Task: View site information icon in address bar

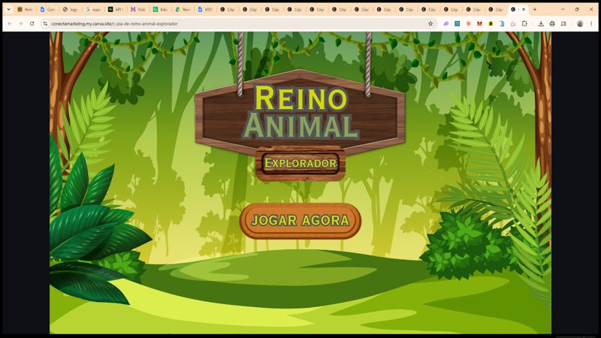Action: pos(45,24)
